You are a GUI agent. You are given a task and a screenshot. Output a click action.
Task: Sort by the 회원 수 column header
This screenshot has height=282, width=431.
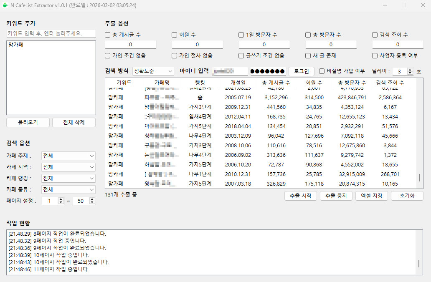pos(314,83)
